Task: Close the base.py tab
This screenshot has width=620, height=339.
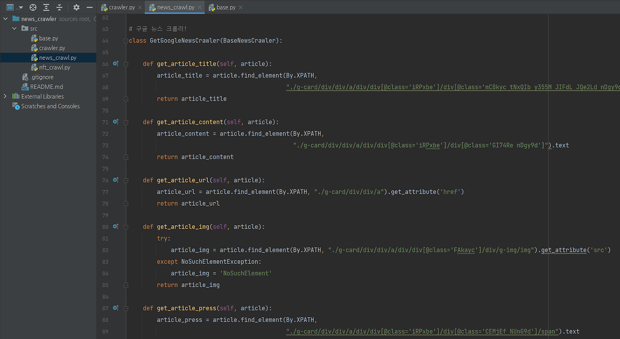Action: click(241, 7)
